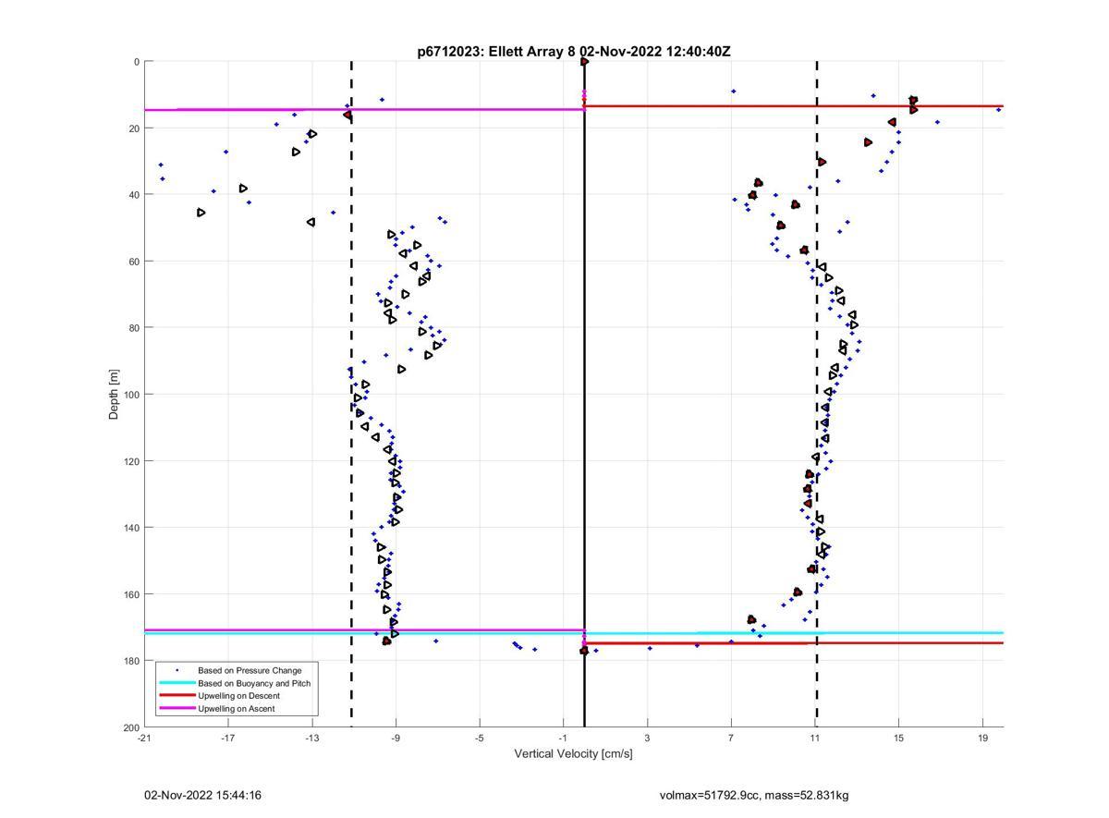Pick the cyan line sample in the legend
Screen dimensions: 1109x818
pyautogui.click(x=177, y=683)
